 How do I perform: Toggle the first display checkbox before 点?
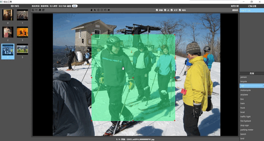[157, 10]
